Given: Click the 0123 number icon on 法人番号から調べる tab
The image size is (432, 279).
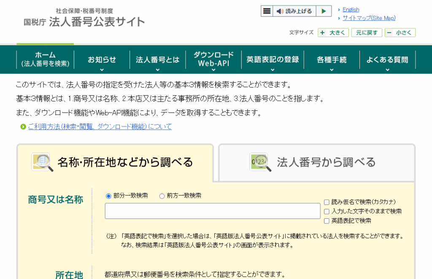Looking at the screenshot, I should point(259,162).
